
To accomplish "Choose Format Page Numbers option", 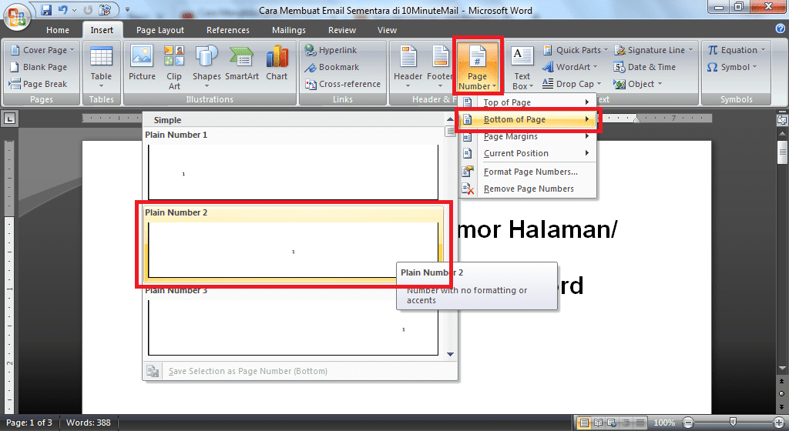I will coord(527,172).
